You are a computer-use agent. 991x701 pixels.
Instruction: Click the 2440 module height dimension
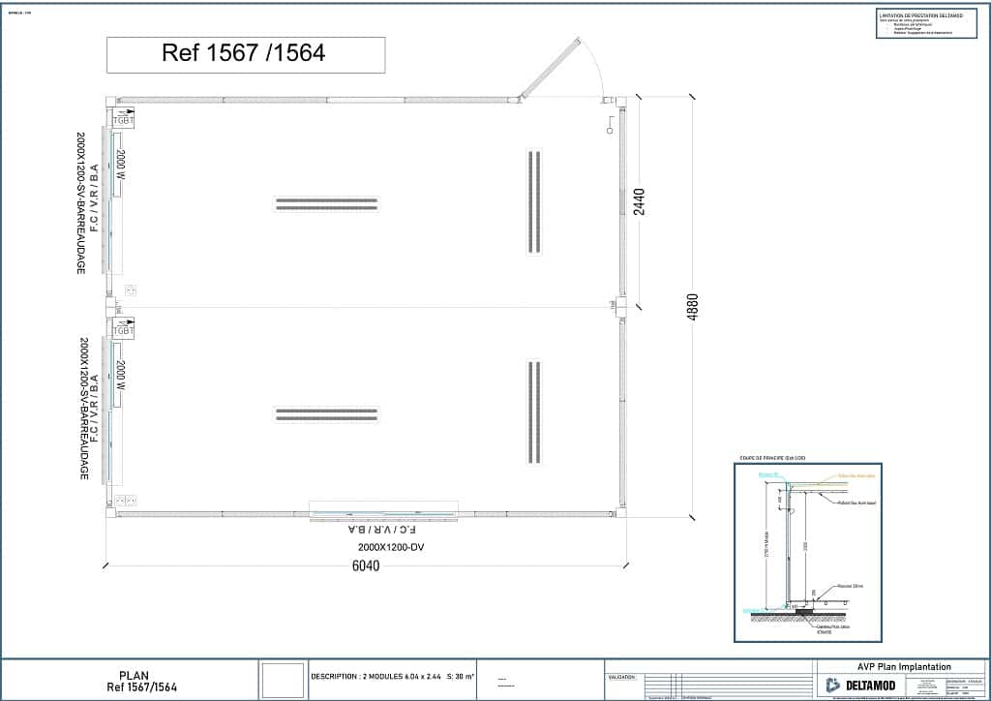pyautogui.click(x=639, y=203)
